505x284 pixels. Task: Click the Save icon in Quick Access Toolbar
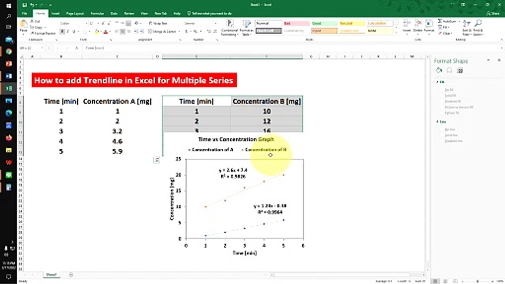tap(24, 5)
